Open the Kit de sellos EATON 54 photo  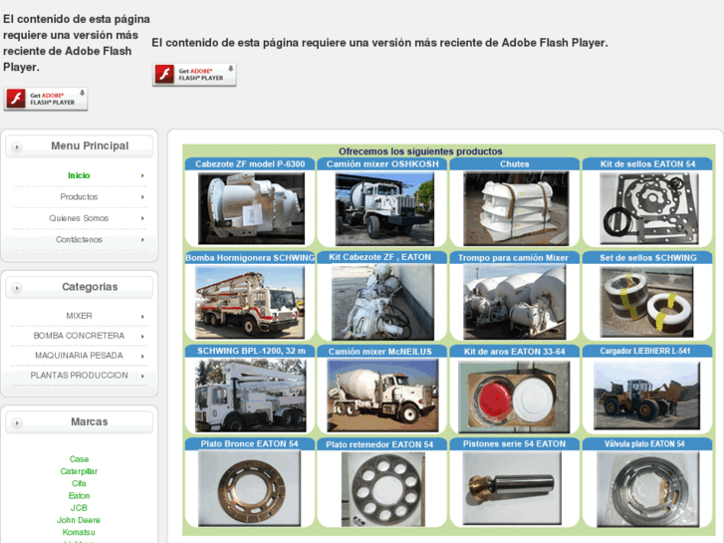click(x=648, y=208)
